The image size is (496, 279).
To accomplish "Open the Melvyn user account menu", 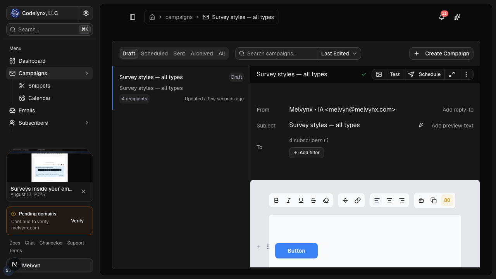I will click(50, 265).
